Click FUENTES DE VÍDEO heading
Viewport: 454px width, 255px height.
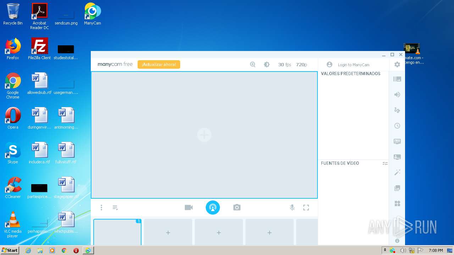(x=340, y=163)
